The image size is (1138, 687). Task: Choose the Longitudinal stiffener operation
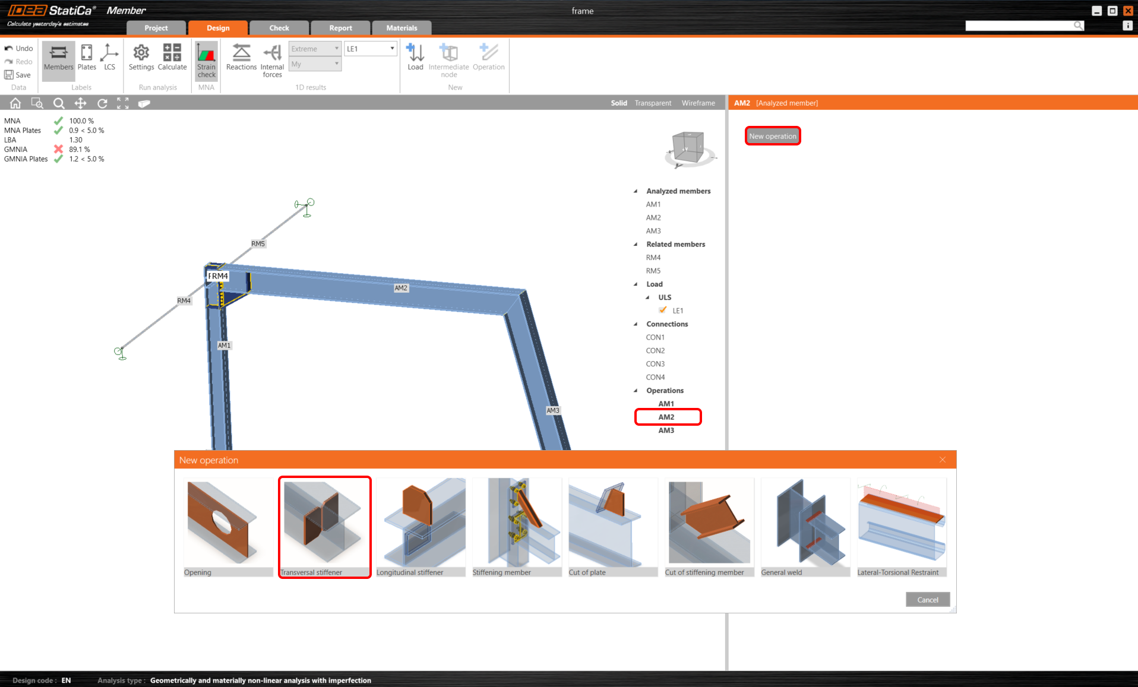(x=421, y=527)
